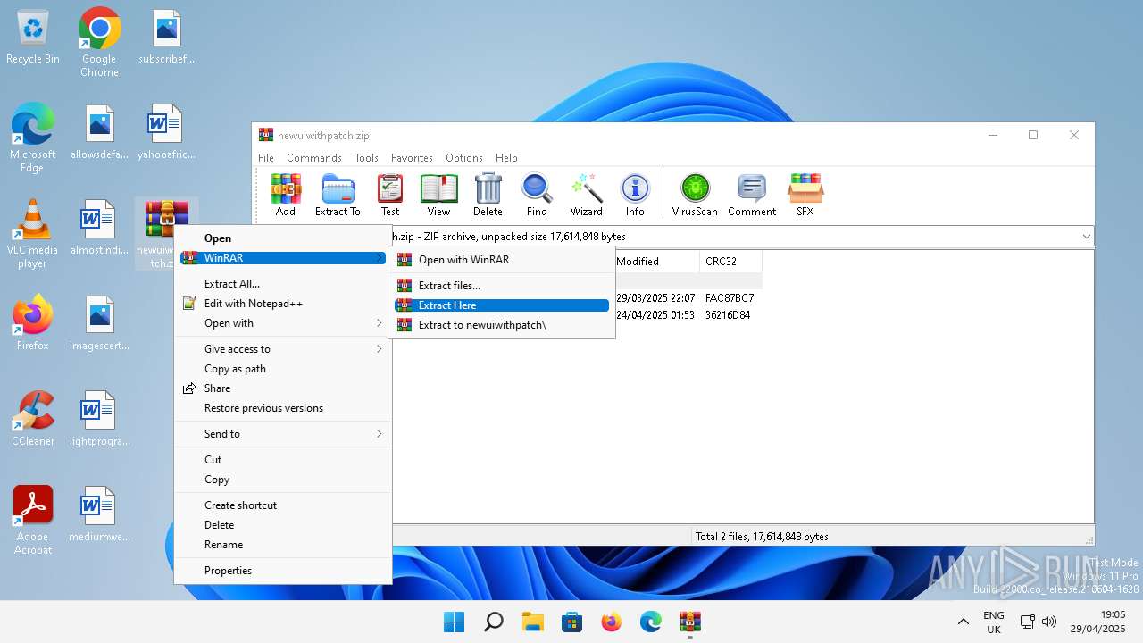Image resolution: width=1143 pixels, height=643 pixels.
Task: Show archive Info toolbar icon
Action: tap(635, 195)
